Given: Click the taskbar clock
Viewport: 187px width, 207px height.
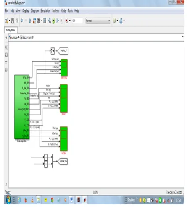Looking at the screenshot, I should pos(179,200).
